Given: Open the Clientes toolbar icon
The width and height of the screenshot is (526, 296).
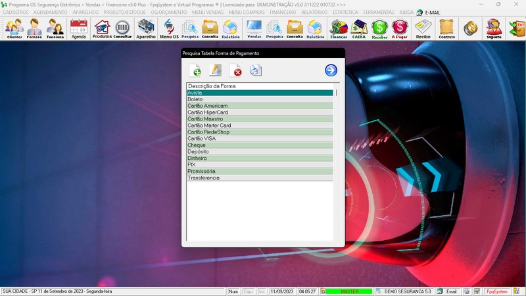Looking at the screenshot, I should coord(14,28).
